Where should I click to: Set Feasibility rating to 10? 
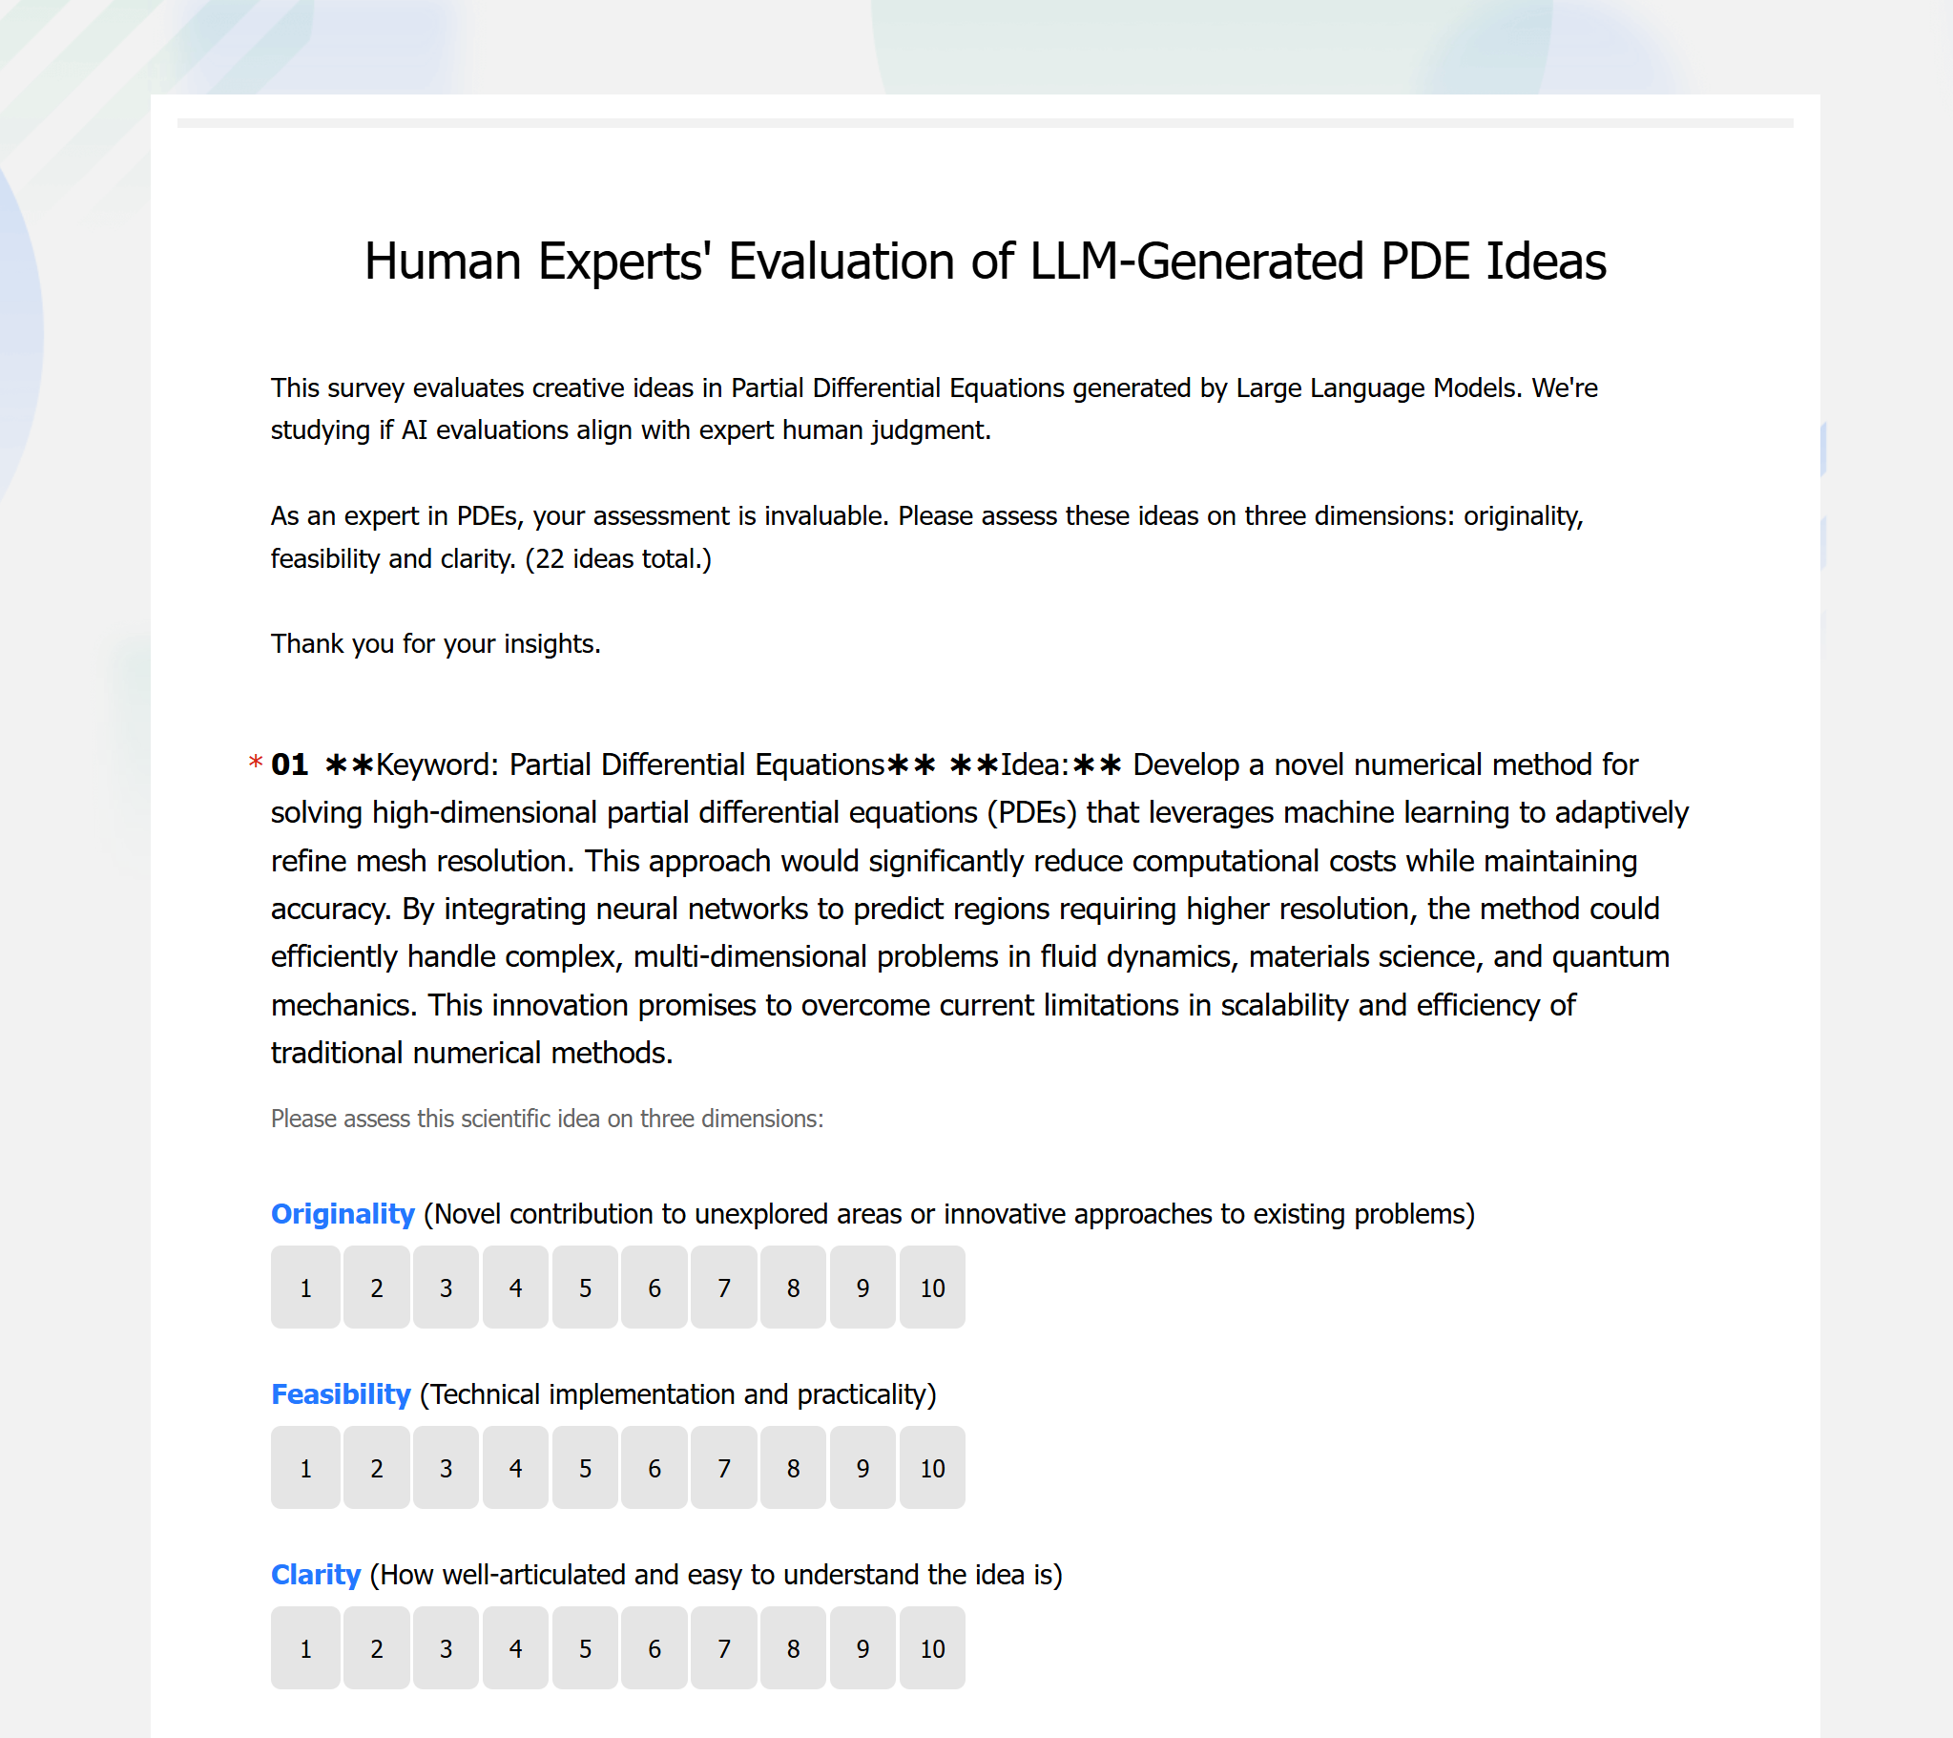(x=931, y=1468)
